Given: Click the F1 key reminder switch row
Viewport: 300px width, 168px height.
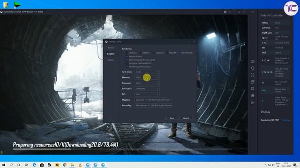Looking at the screenshot, I should 275,83.
